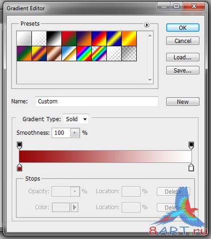The height and width of the screenshot is (239, 211).
Task: Select the right white color stop
Action: pyautogui.click(x=191, y=167)
